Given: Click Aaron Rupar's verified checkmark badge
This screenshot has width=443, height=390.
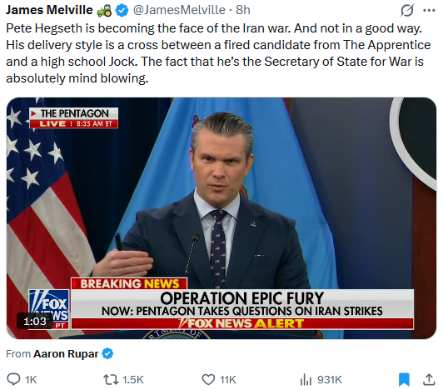Looking at the screenshot, I should click(107, 353).
